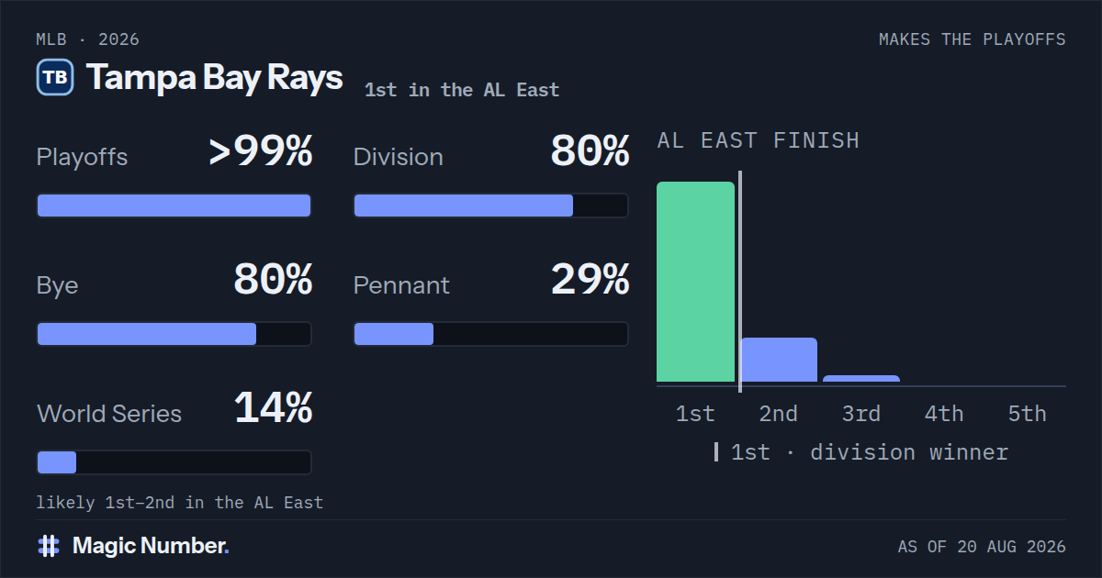1102x578 pixels.
Task: Select the green 1st place finish bar
Action: tap(695, 282)
